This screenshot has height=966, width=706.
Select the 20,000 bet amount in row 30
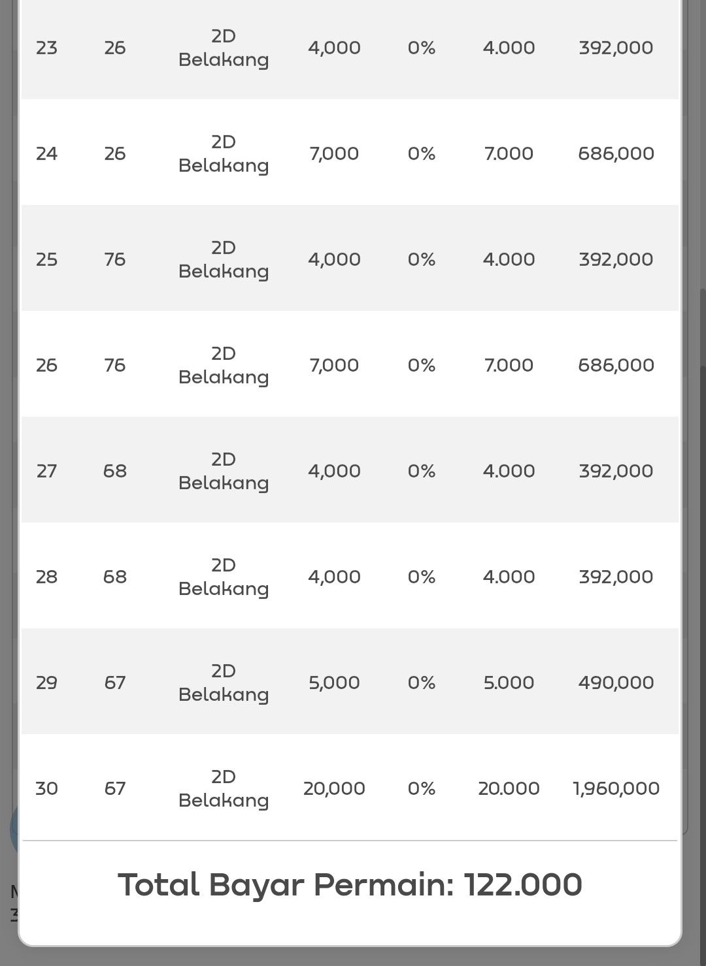click(334, 788)
